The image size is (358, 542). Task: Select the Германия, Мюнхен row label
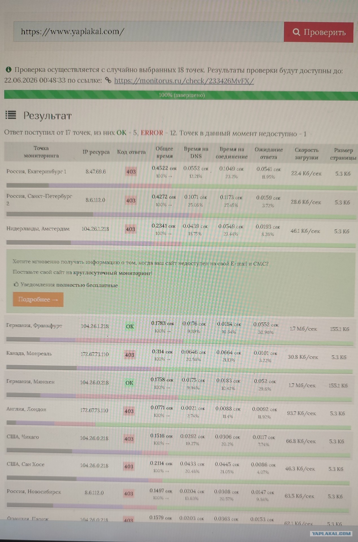(x=30, y=382)
